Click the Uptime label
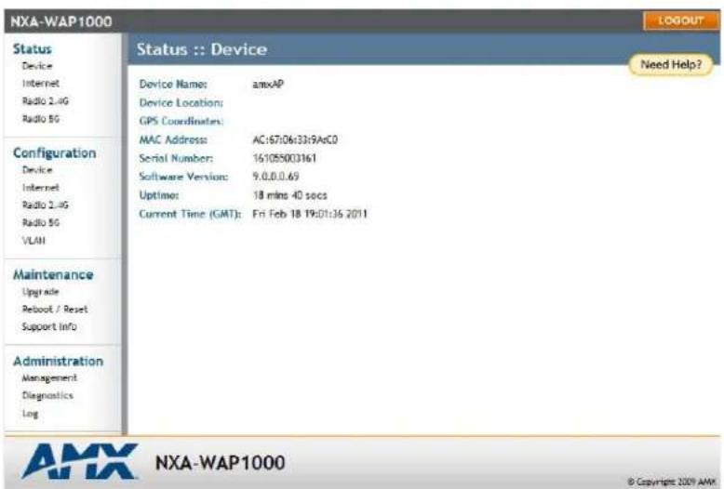The image size is (724, 489). pyautogui.click(x=159, y=195)
